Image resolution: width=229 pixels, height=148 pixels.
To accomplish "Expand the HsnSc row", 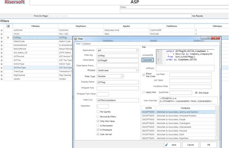I will (1, 34).
